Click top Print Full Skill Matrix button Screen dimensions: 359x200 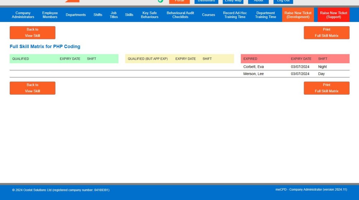coord(326,33)
